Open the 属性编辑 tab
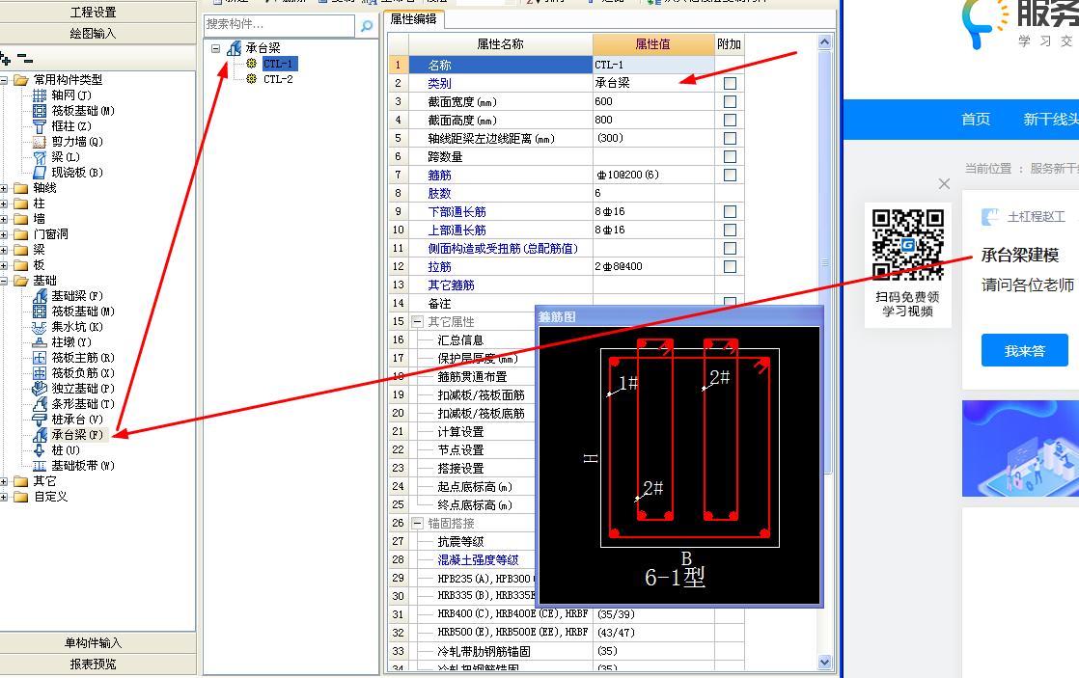The image size is (1079, 678). pos(414,19)
